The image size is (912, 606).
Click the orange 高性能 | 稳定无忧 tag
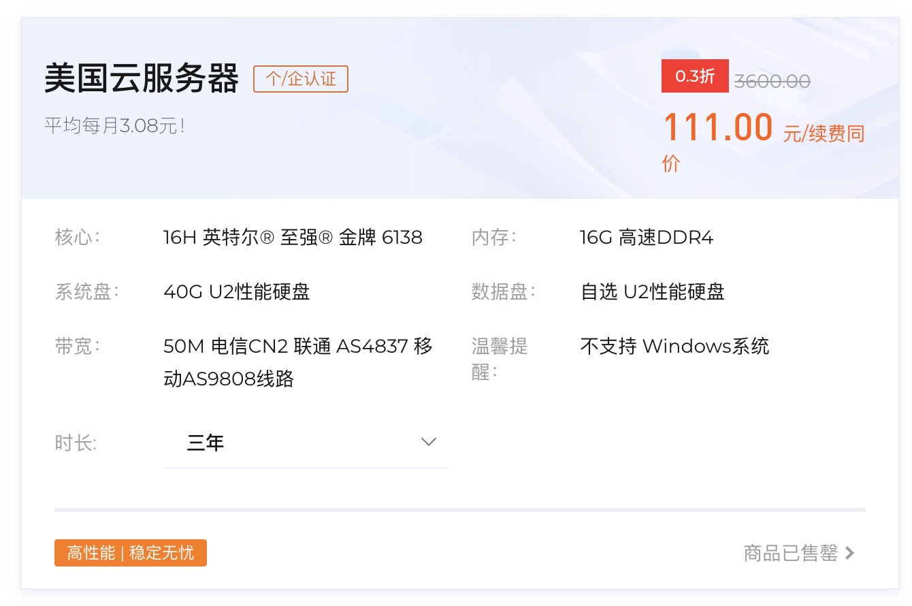point(130,552)
